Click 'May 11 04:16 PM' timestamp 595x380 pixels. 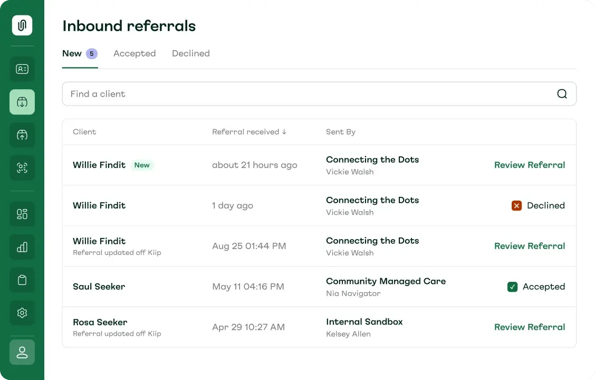[248, 287]
